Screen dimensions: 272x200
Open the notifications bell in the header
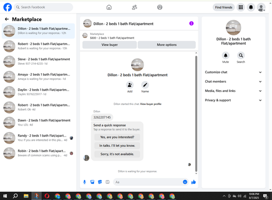[x=251, y=7]
